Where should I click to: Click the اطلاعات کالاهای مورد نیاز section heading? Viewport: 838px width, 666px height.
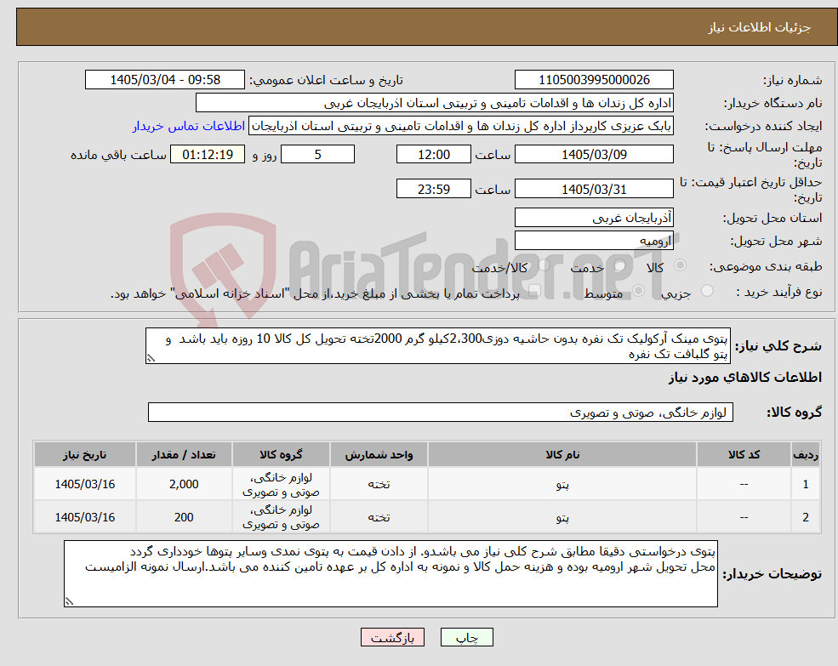(744, 378)
